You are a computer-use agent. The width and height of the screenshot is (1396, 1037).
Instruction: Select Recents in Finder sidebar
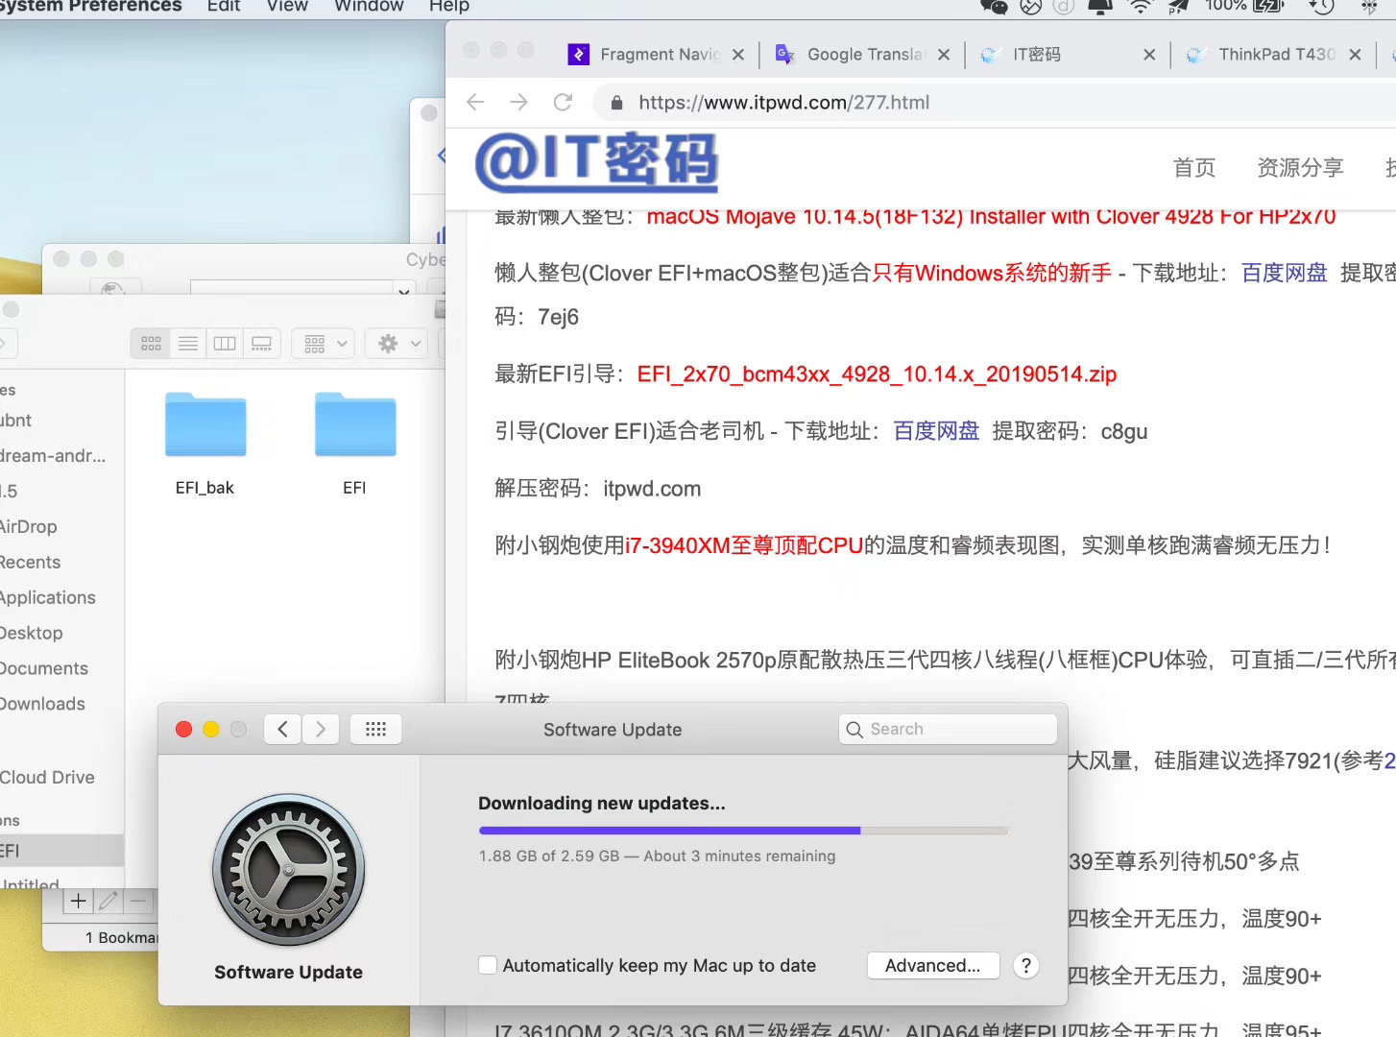pyautogui.click(x=30, y=563)
